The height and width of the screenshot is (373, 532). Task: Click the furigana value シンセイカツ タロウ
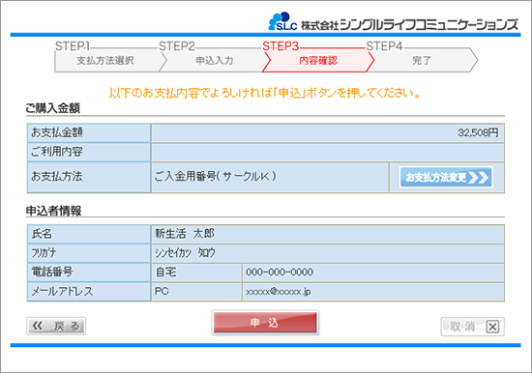[x=185, y=253]
